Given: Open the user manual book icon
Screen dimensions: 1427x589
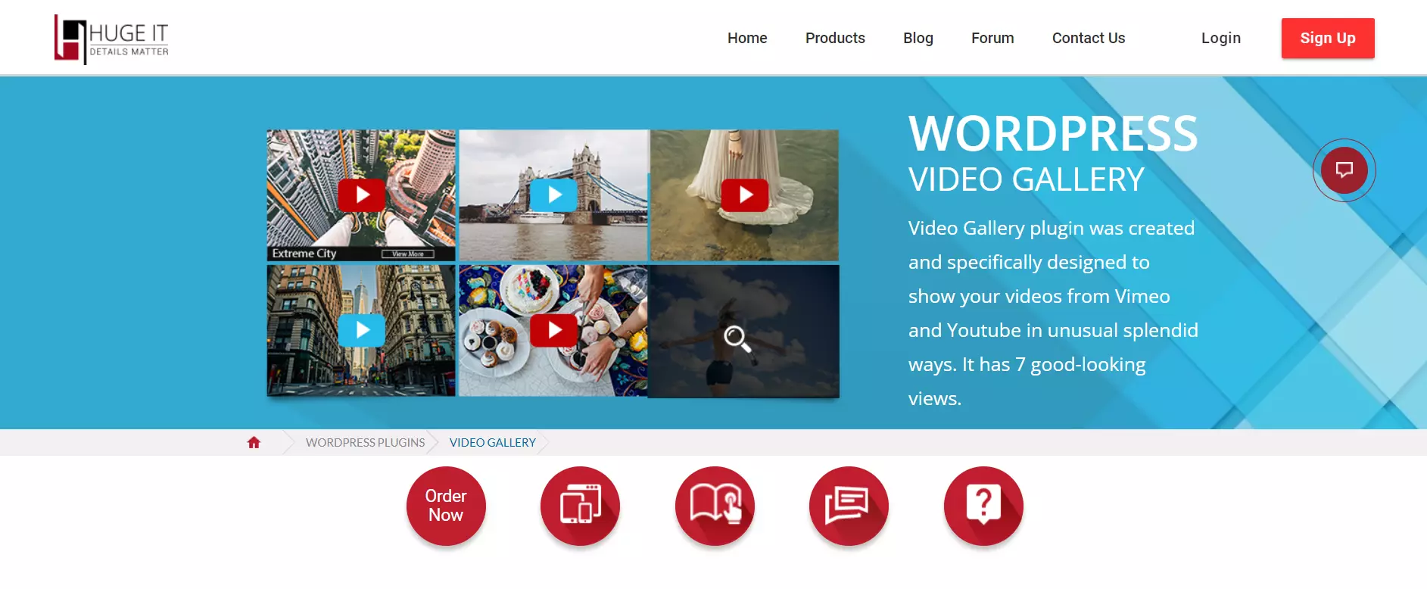Looking at the screenshot, I should [715, 506].
